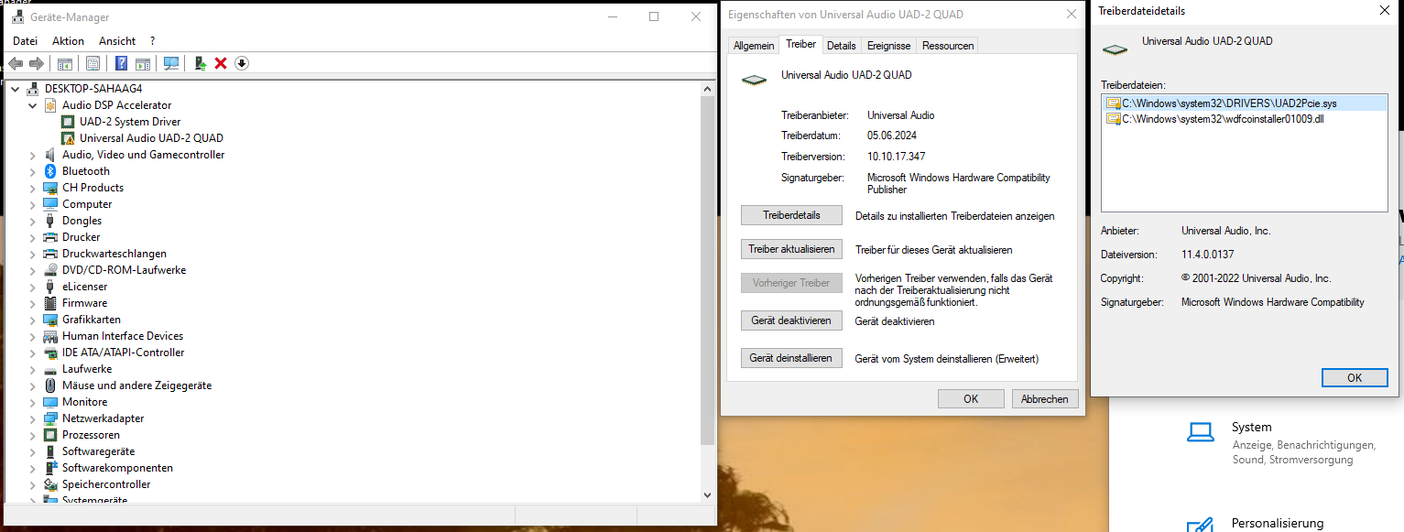This screenshot has width=1404, height=532.
Task: Expand the IDE ATA/ATAPI-Controller category
Action: pos(33,353)
